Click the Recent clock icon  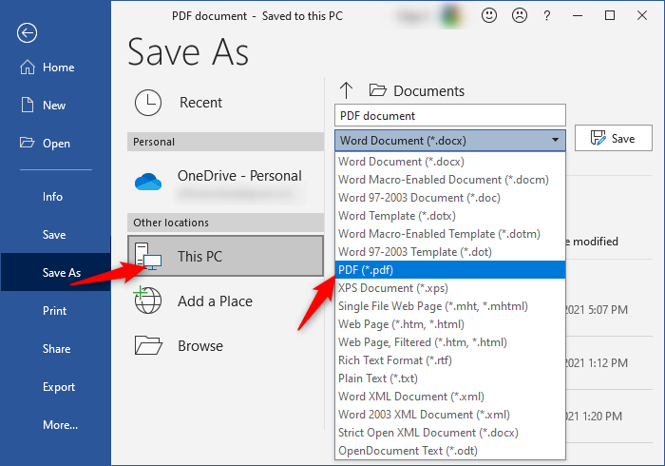point(148,103)
